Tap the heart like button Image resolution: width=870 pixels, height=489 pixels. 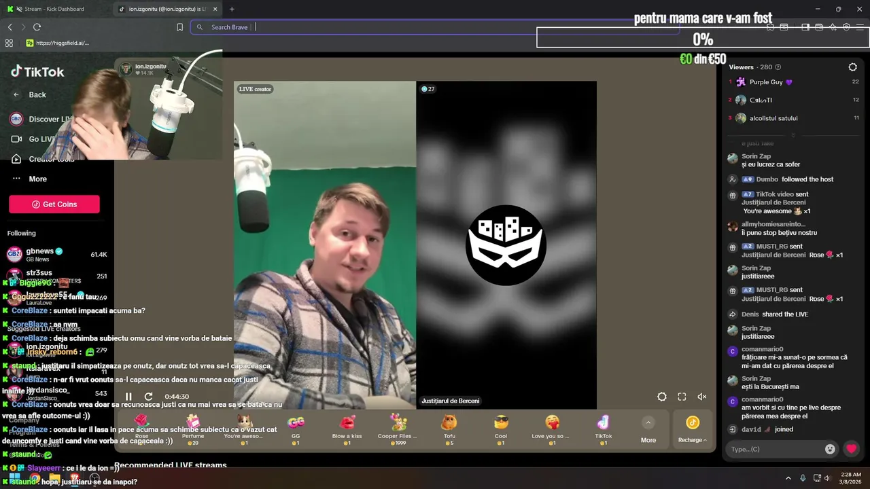[x=851, y=449]
